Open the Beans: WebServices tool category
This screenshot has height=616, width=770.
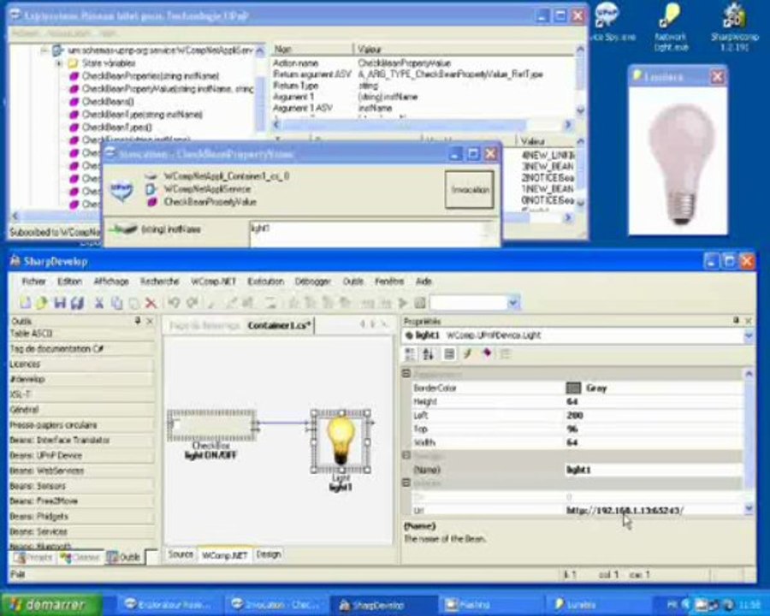81,471
